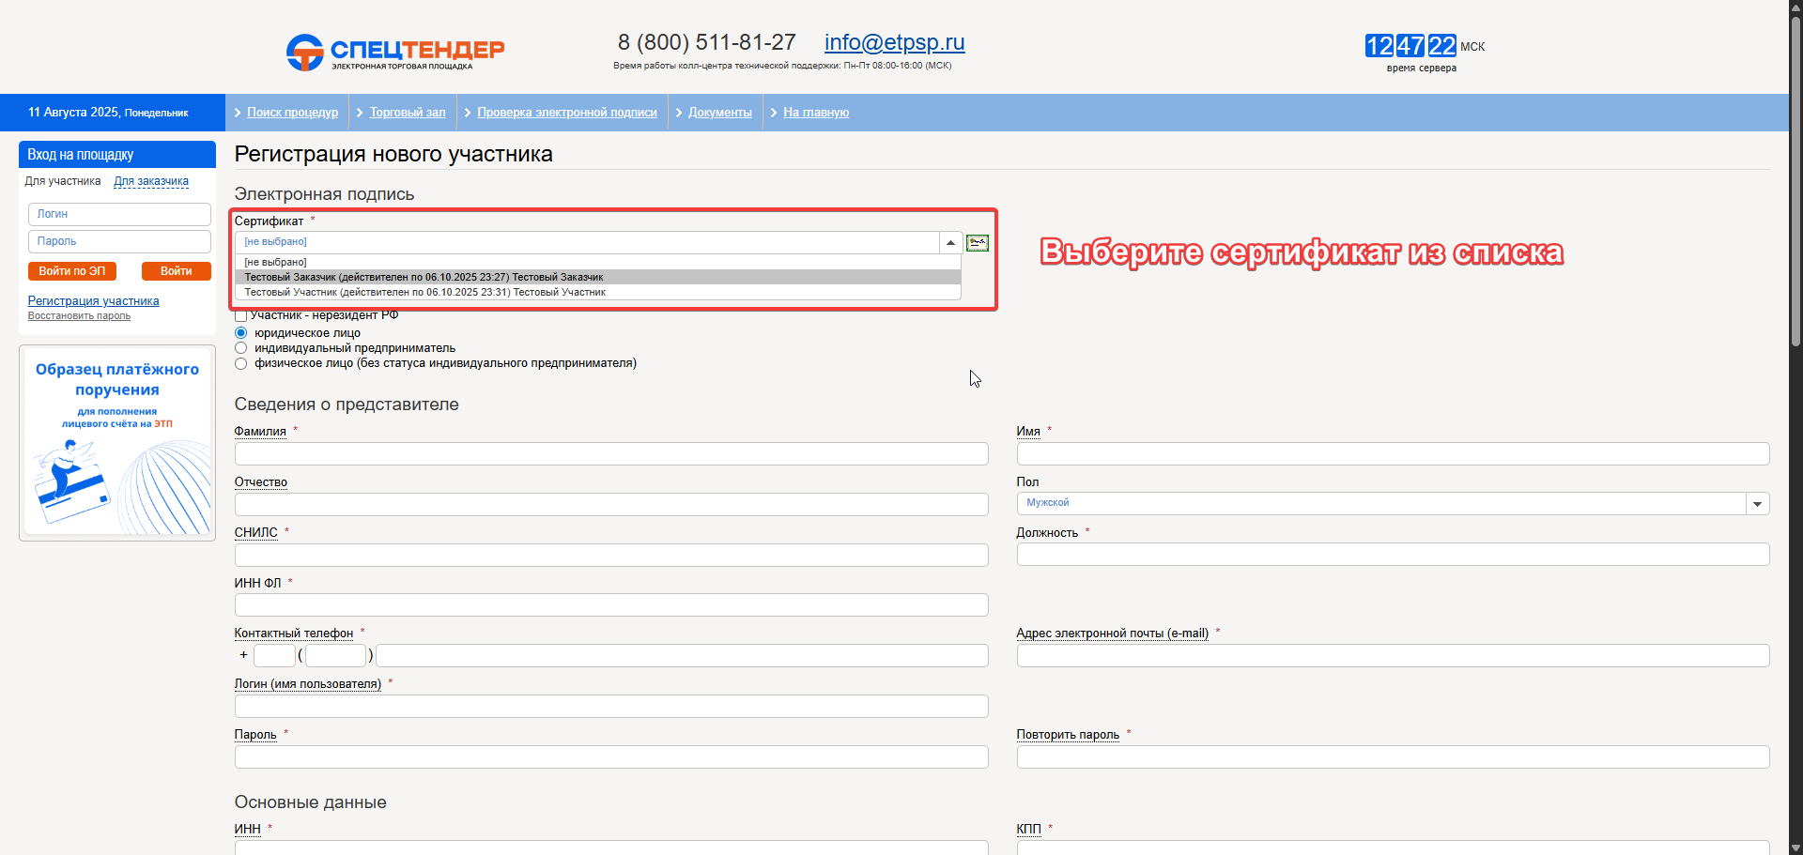Viewport: 1803px width, 855px height.
Task: Check the 'Участник - нерезидент РФ' checkbox
Action: tap(241, 316)
